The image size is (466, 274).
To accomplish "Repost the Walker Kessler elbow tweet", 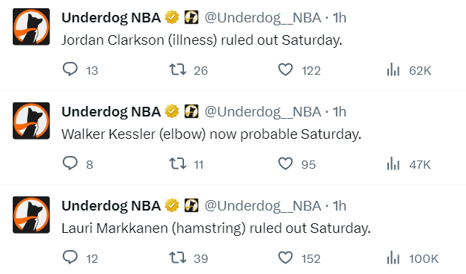I will pyautogui.click(x=178, y=164).
